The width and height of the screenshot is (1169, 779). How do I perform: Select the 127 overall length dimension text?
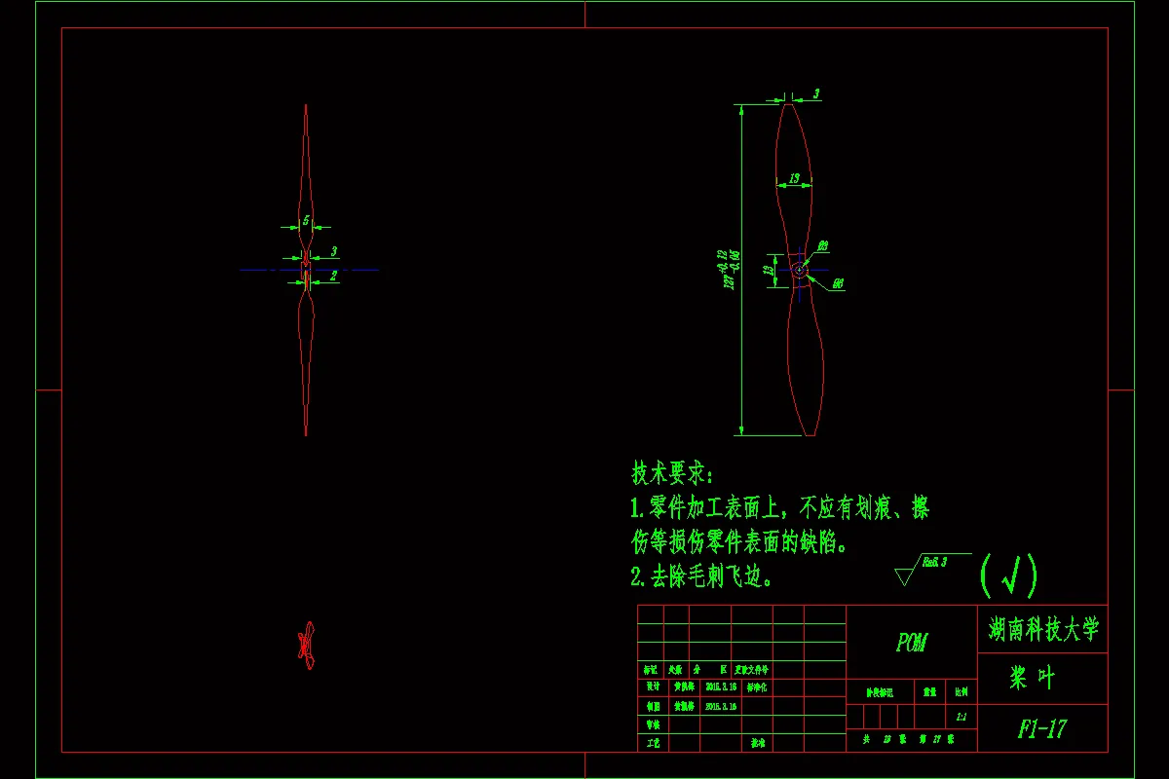(729, 270)
